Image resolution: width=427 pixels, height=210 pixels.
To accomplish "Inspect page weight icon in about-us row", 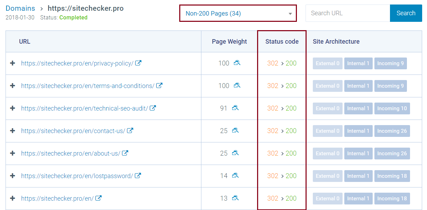I will click(235, 153).
